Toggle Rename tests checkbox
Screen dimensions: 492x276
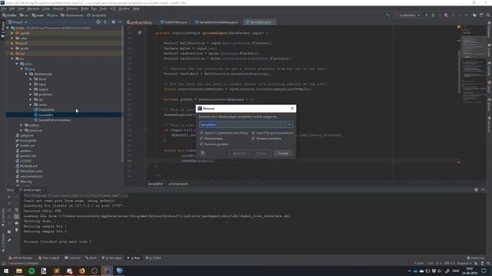click(201, 138)
